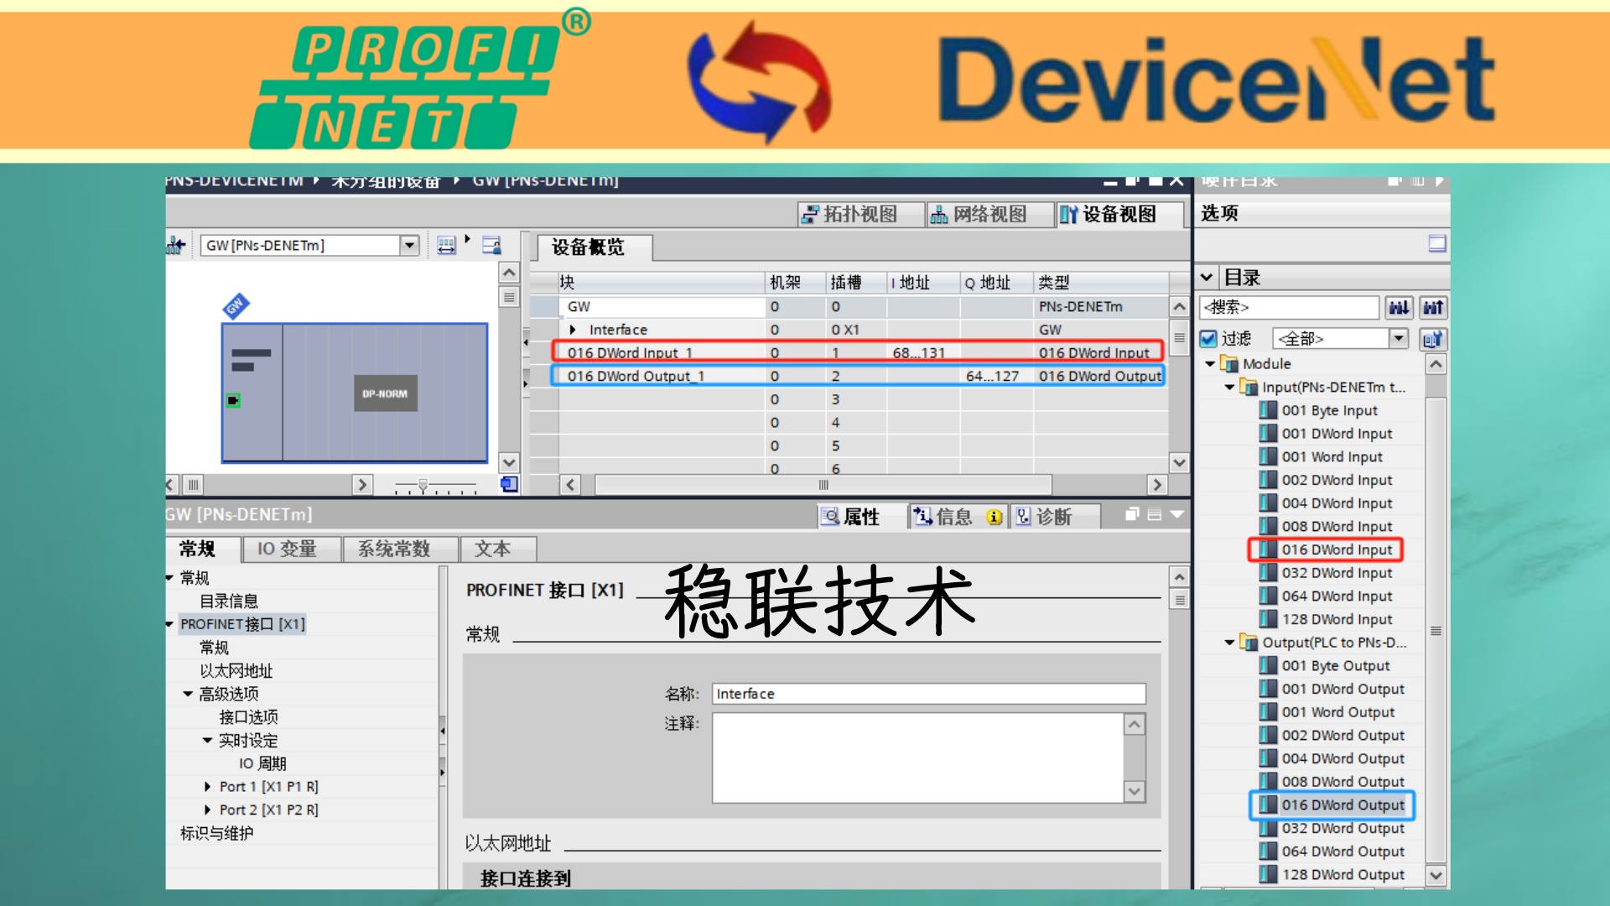Expand Port 2 [X1 P2 R] node
The height and width of the screenshot is (906, 1610).
[207, 810]
